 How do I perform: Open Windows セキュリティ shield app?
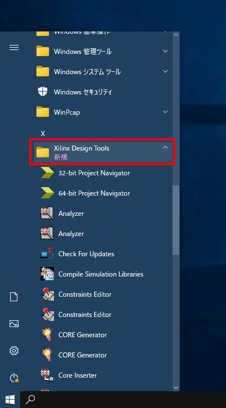103,92
